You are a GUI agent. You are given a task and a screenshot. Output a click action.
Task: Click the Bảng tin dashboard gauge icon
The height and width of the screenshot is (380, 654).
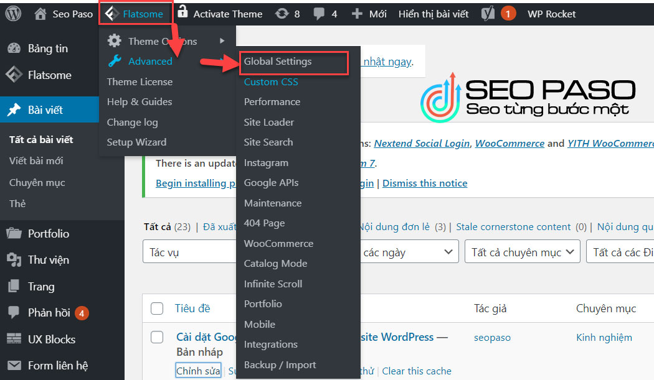point(14,49)
